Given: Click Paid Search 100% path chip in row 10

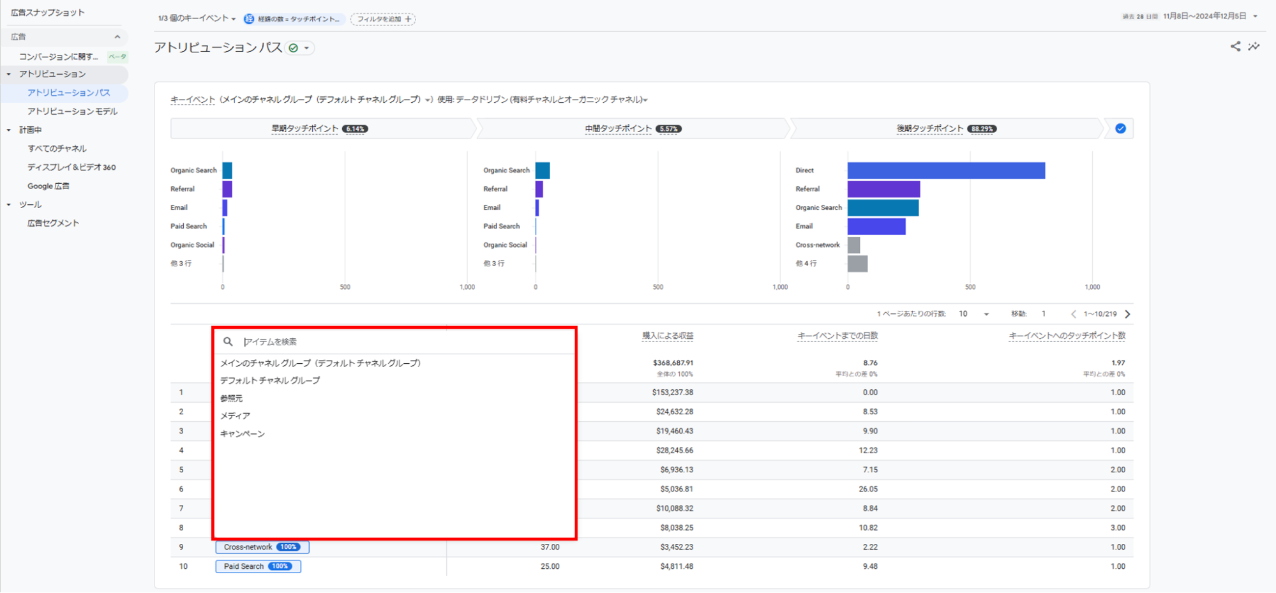Looking at the screenshot, I should pyautogui.click(x=258, y=567).
